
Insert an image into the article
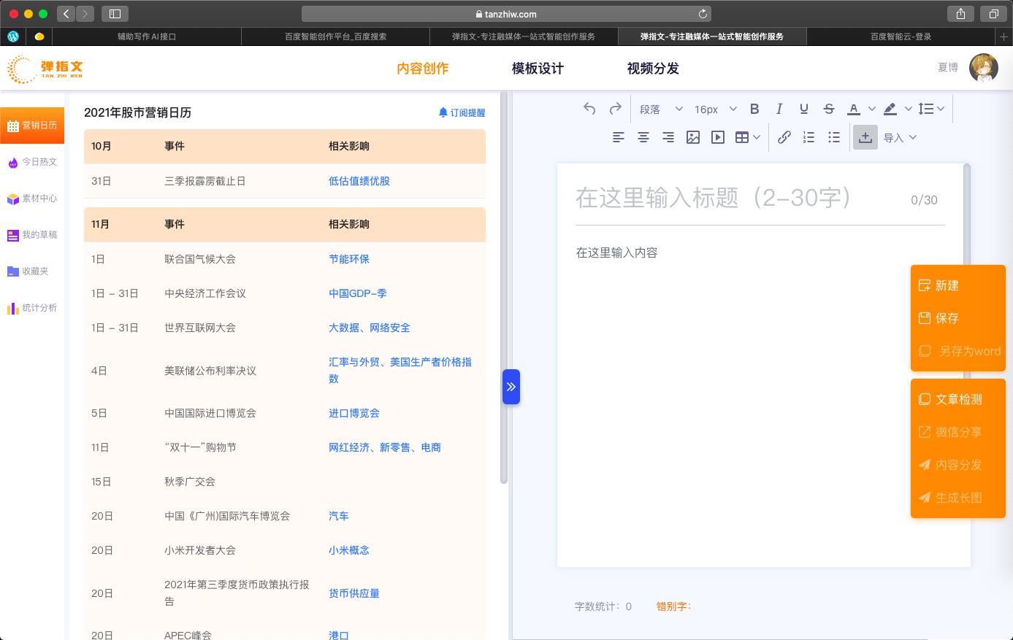pos(693,137)
